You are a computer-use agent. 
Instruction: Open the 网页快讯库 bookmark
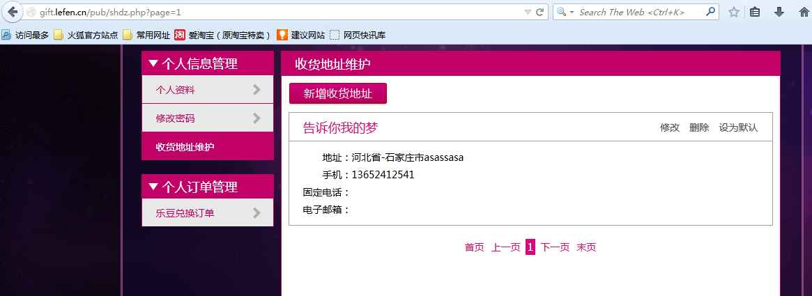(358, 36)
